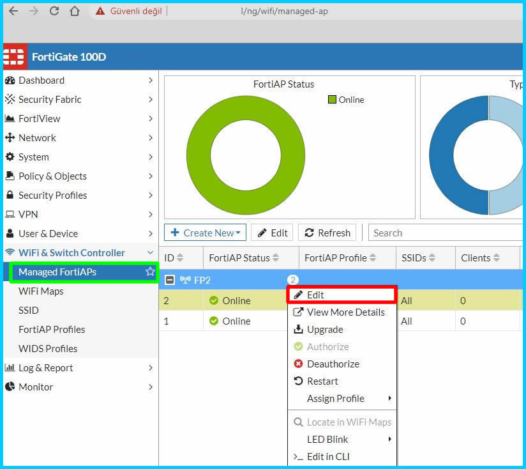Viewport: 526px width, 469px height.
Task: Click the browser forward arrow
Action: (x=34, y=11)
